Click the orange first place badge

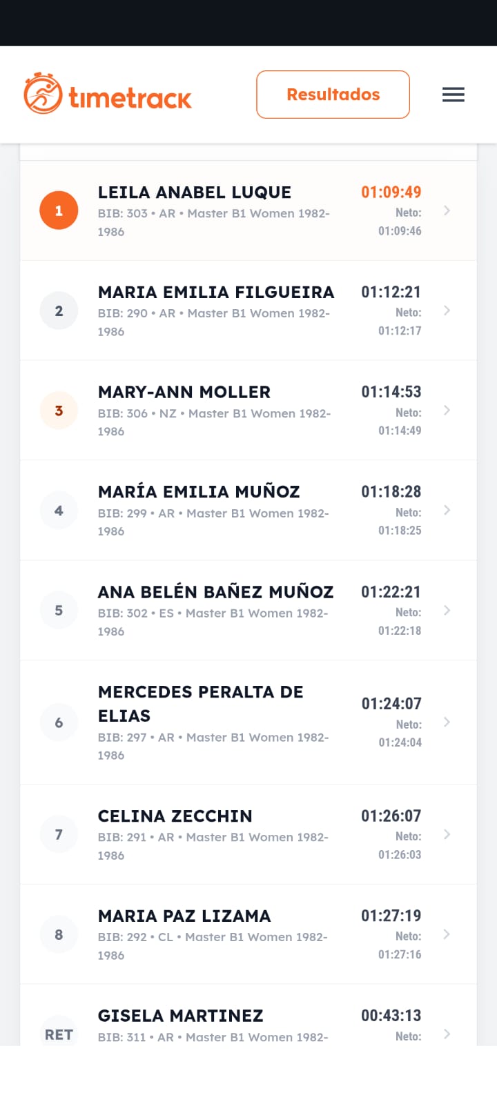(x=59, y=210)
